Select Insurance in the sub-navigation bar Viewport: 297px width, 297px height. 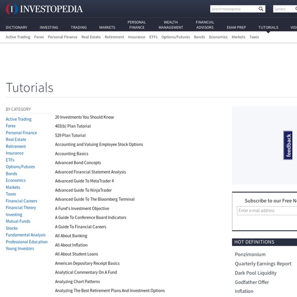click(x=137, y=37)
